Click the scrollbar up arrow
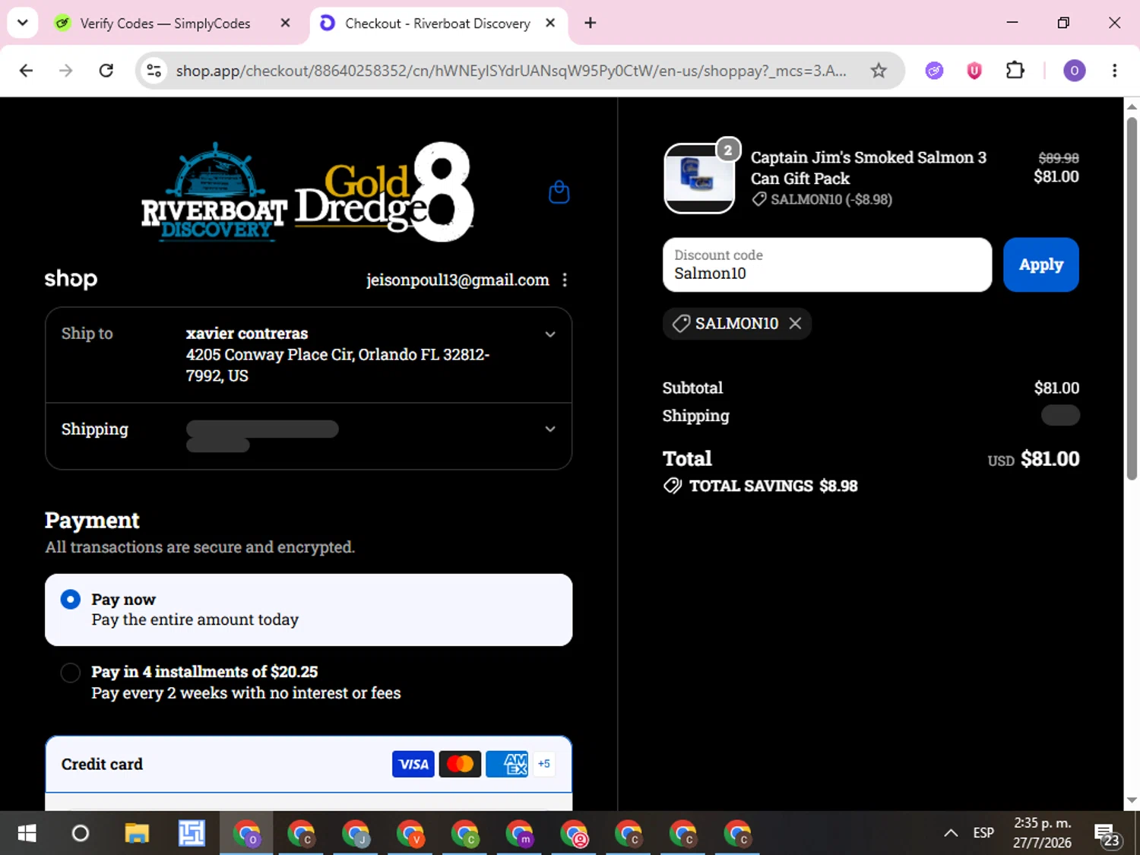Image resolution: width=1140 pixels, height=855 pixels. point(1132,106)
